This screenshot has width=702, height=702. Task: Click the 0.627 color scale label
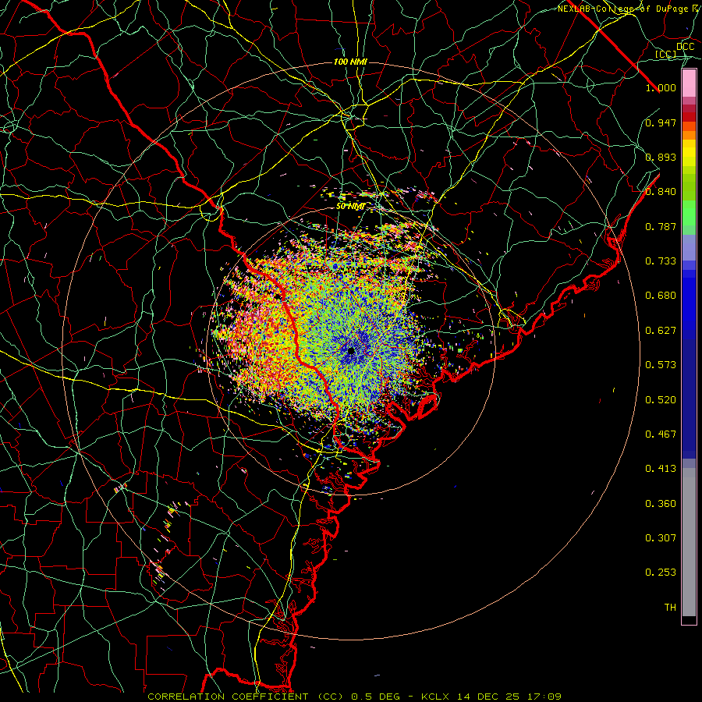(661, 331)
